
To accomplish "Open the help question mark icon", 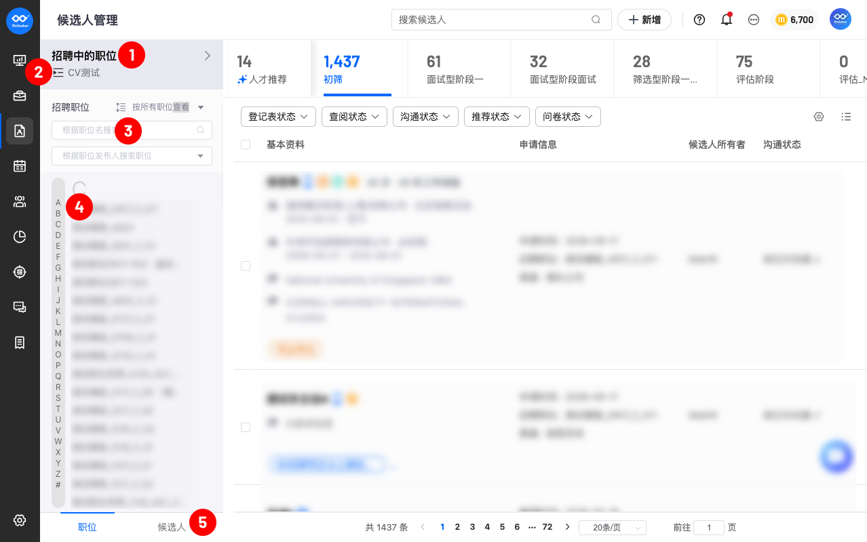I will pyautogui.click(x=699, y=20).
